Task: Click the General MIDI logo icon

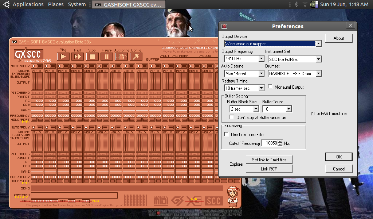Action: [161, 200]
